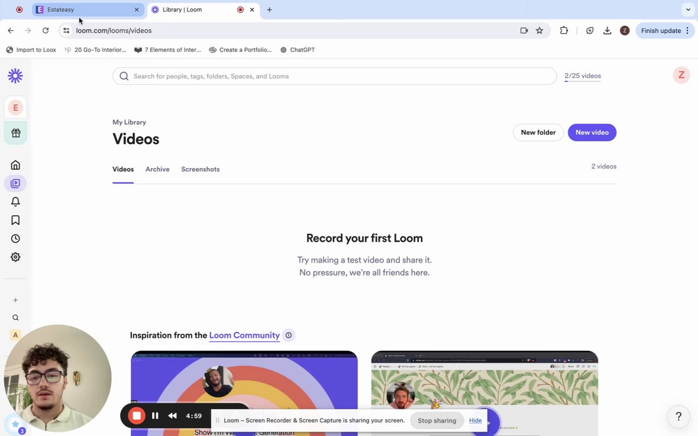This screenshot has width=698, height=436.
Task: Click the Videos page heading
Action: 136,139
